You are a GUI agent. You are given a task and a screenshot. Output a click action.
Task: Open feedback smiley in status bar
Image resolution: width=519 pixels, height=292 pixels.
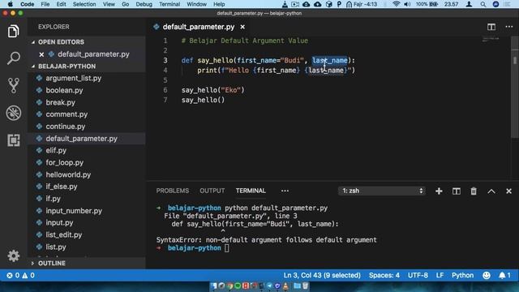pyautogui.click(x=487, y=276)
